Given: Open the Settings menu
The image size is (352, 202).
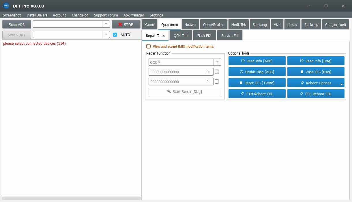Looking at the screenshot, I should pyautogui.click(x=156, y=15).
